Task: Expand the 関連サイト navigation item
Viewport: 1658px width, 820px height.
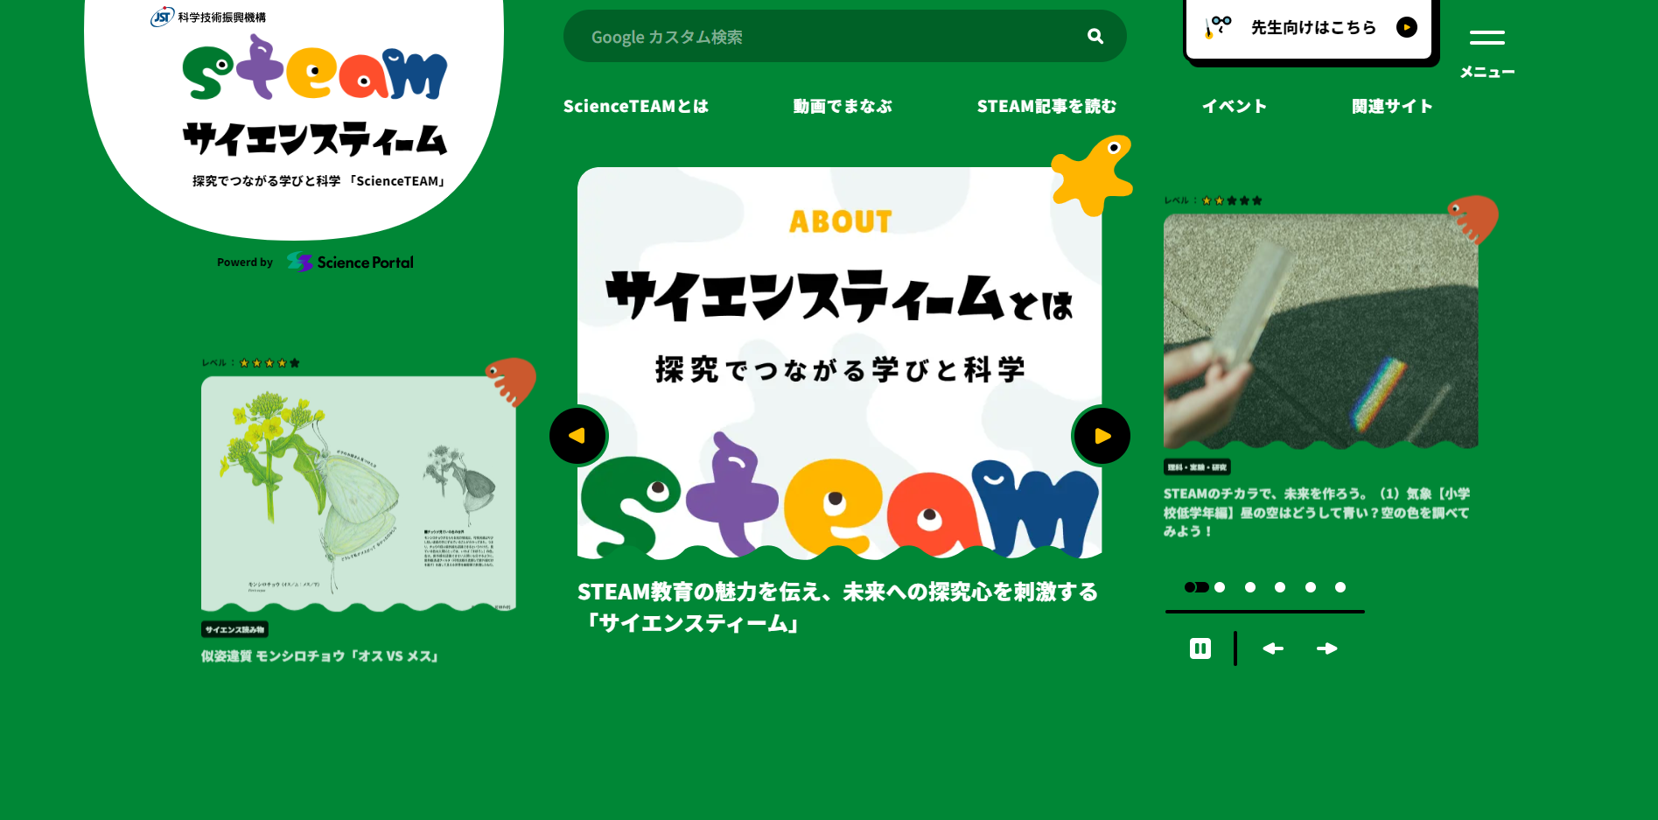Action: (x=1392, y=106)
